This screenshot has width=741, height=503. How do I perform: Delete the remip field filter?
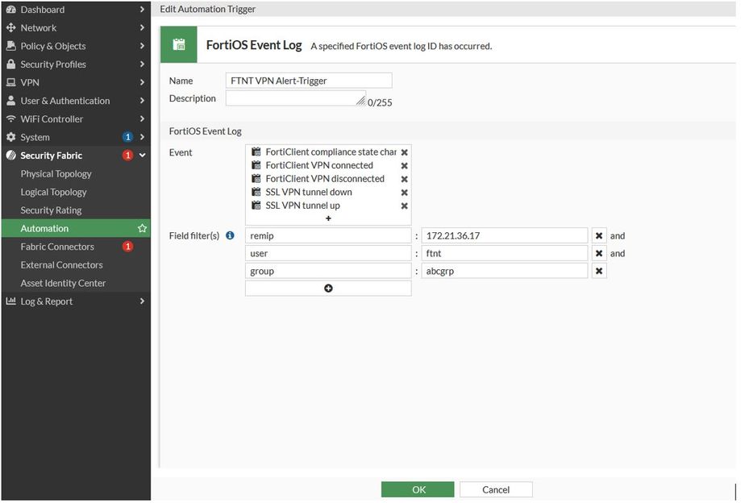click(599, 236)
